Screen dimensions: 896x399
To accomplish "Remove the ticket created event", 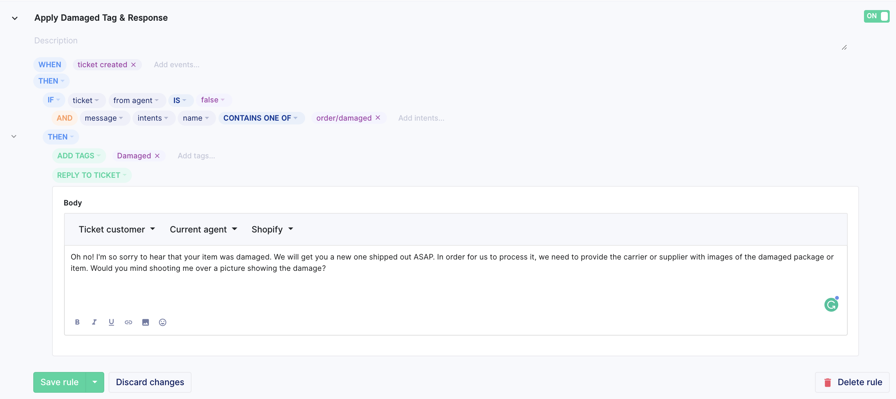I will tap(133, 65).
